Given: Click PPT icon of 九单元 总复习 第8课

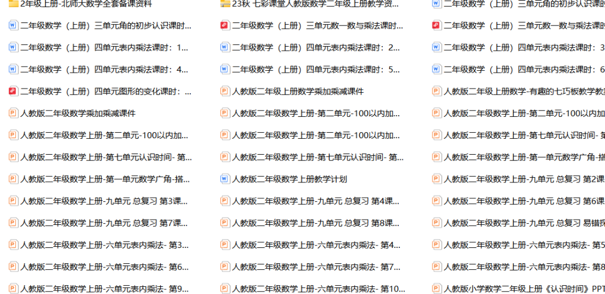Looking at the screenshot, I should (x=225, y=223).
